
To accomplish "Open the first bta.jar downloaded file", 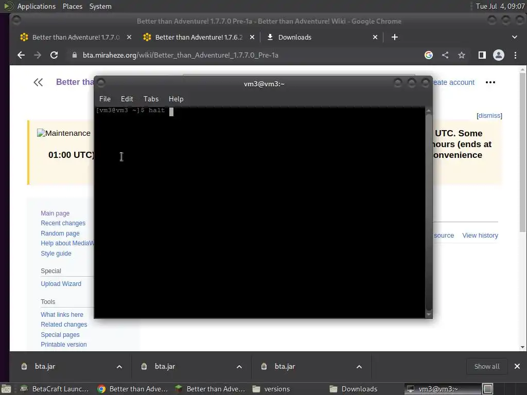I will tap(45, 366).
